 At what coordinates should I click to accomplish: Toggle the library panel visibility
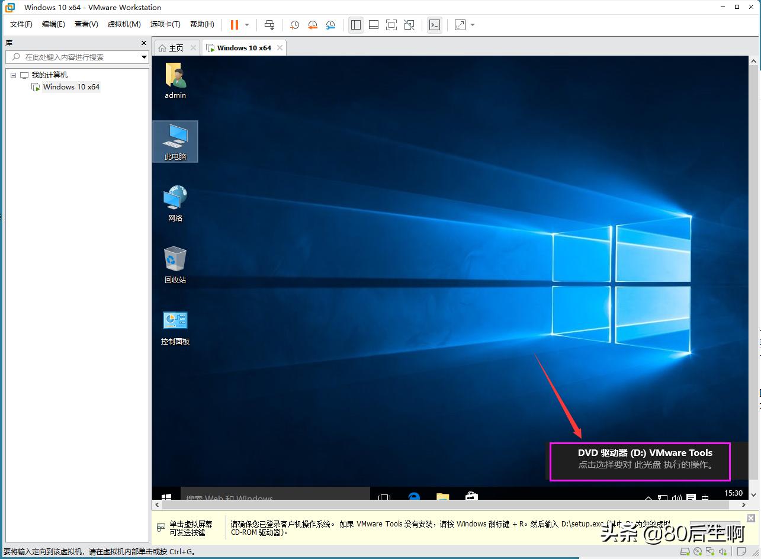pyautogui.click(x=355, y=25)
